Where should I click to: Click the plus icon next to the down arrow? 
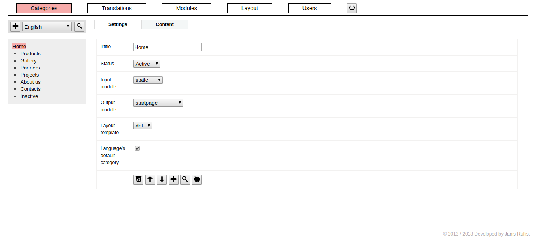pyautogui.click(x=173, y=180)
